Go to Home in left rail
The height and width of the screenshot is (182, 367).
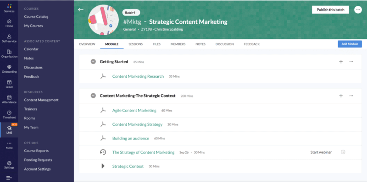point(9,21)
